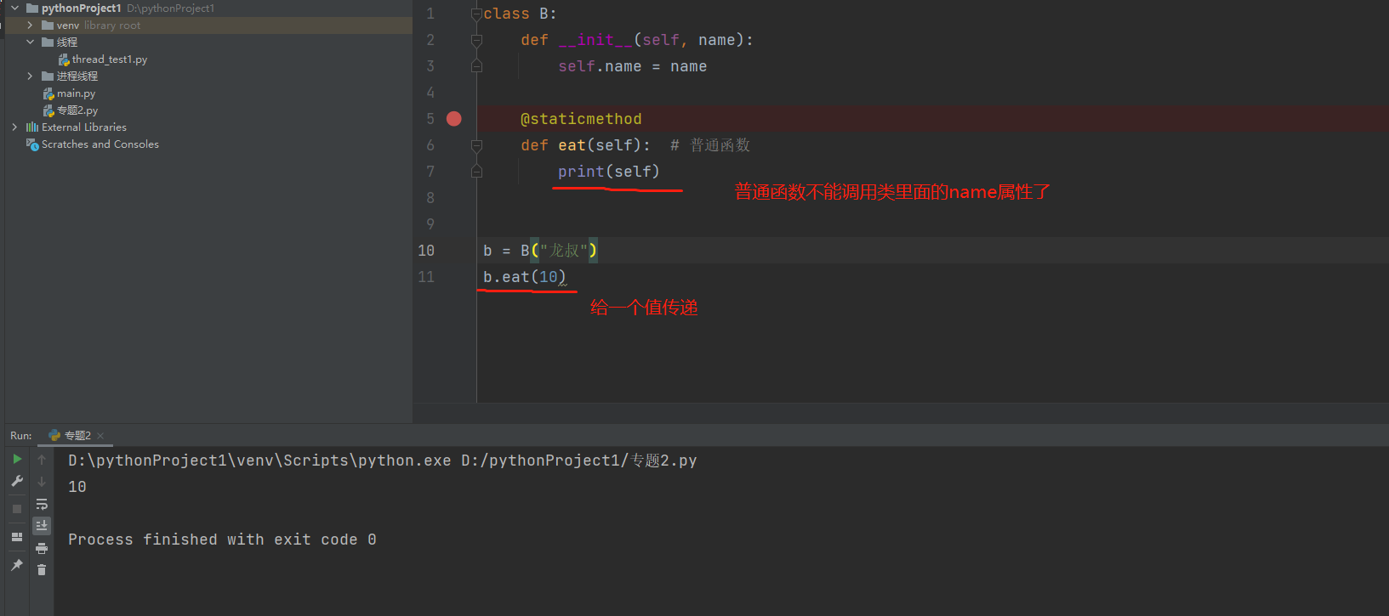Toggle scroll to end of console
This screenshot has height=616, width=1389.
[42, 526]
